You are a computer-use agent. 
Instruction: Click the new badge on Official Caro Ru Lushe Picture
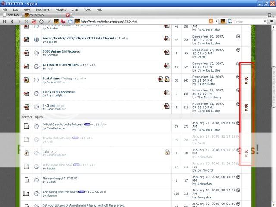click(x=87, y=125)
